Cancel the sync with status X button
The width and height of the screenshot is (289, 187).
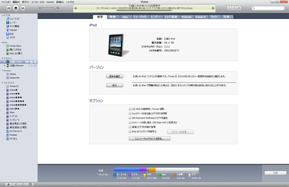click(x=213, y=8)
